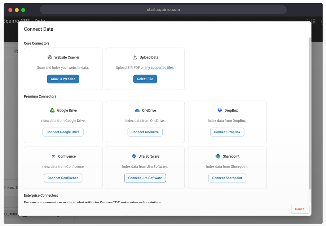Click the Connect Data dialog title

[x=39, y=29]
